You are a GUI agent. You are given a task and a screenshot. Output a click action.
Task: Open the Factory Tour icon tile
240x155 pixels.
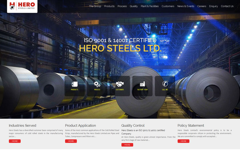(142, 86)
